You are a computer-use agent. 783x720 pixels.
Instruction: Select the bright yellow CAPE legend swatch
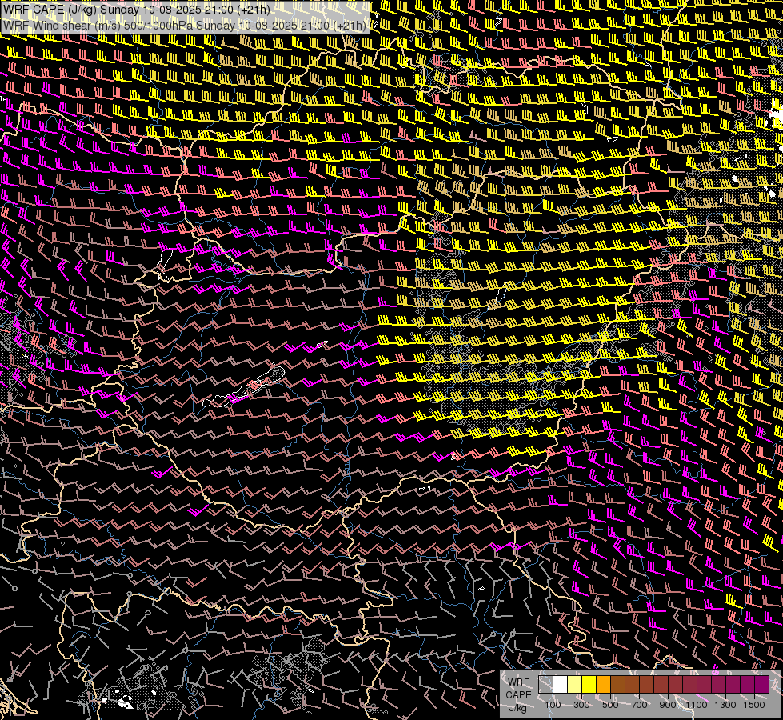(x=589, y=685)
